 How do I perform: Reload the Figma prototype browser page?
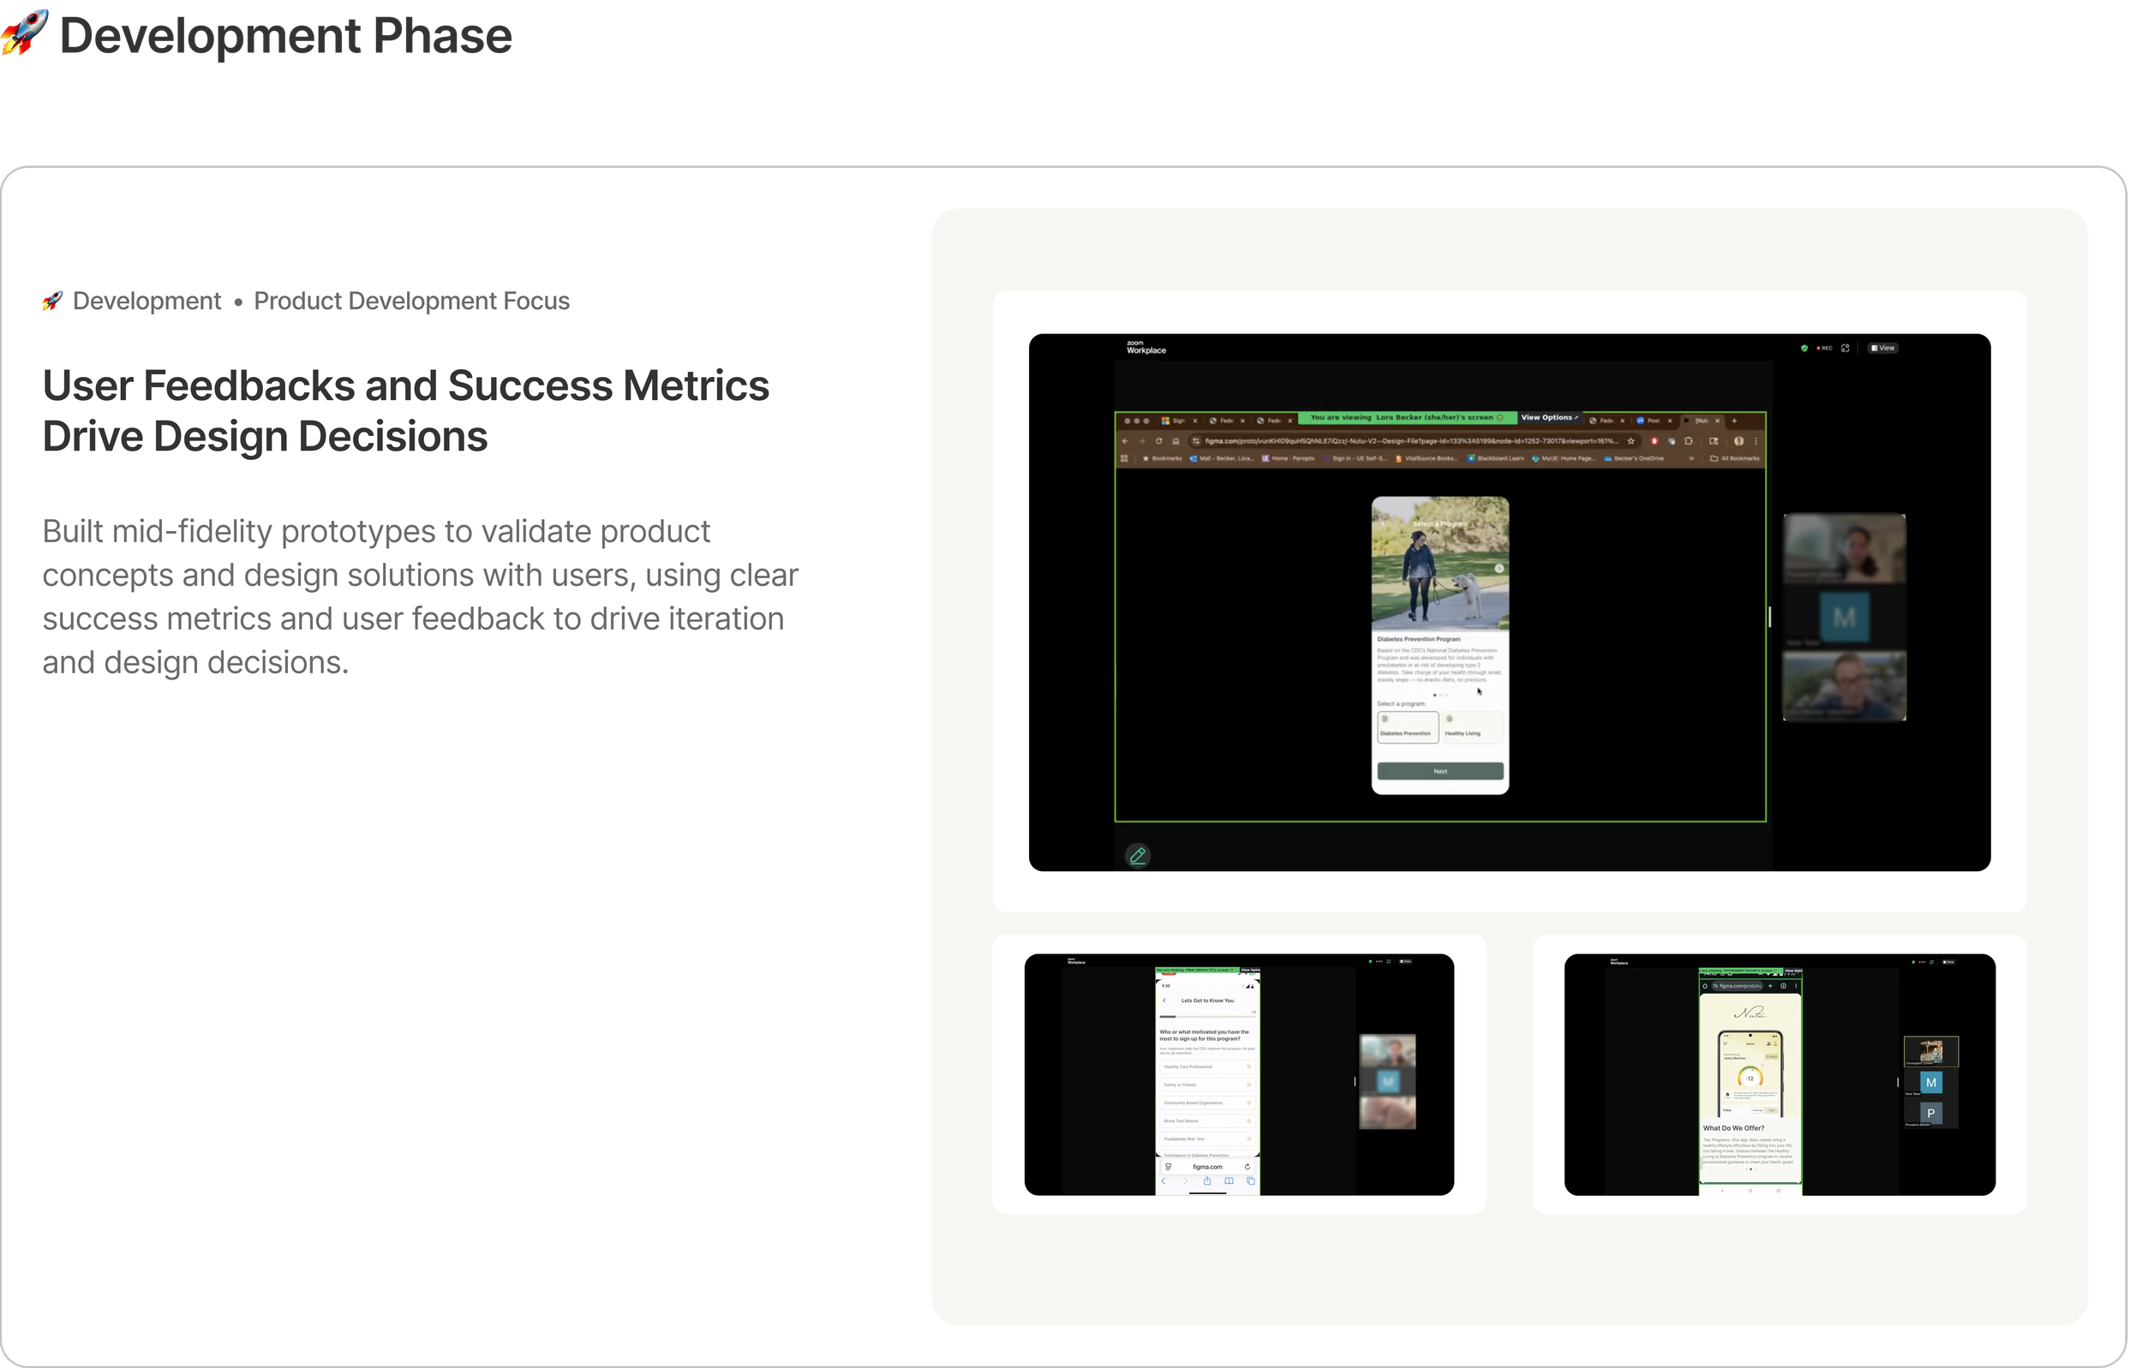pos(1158,441)
